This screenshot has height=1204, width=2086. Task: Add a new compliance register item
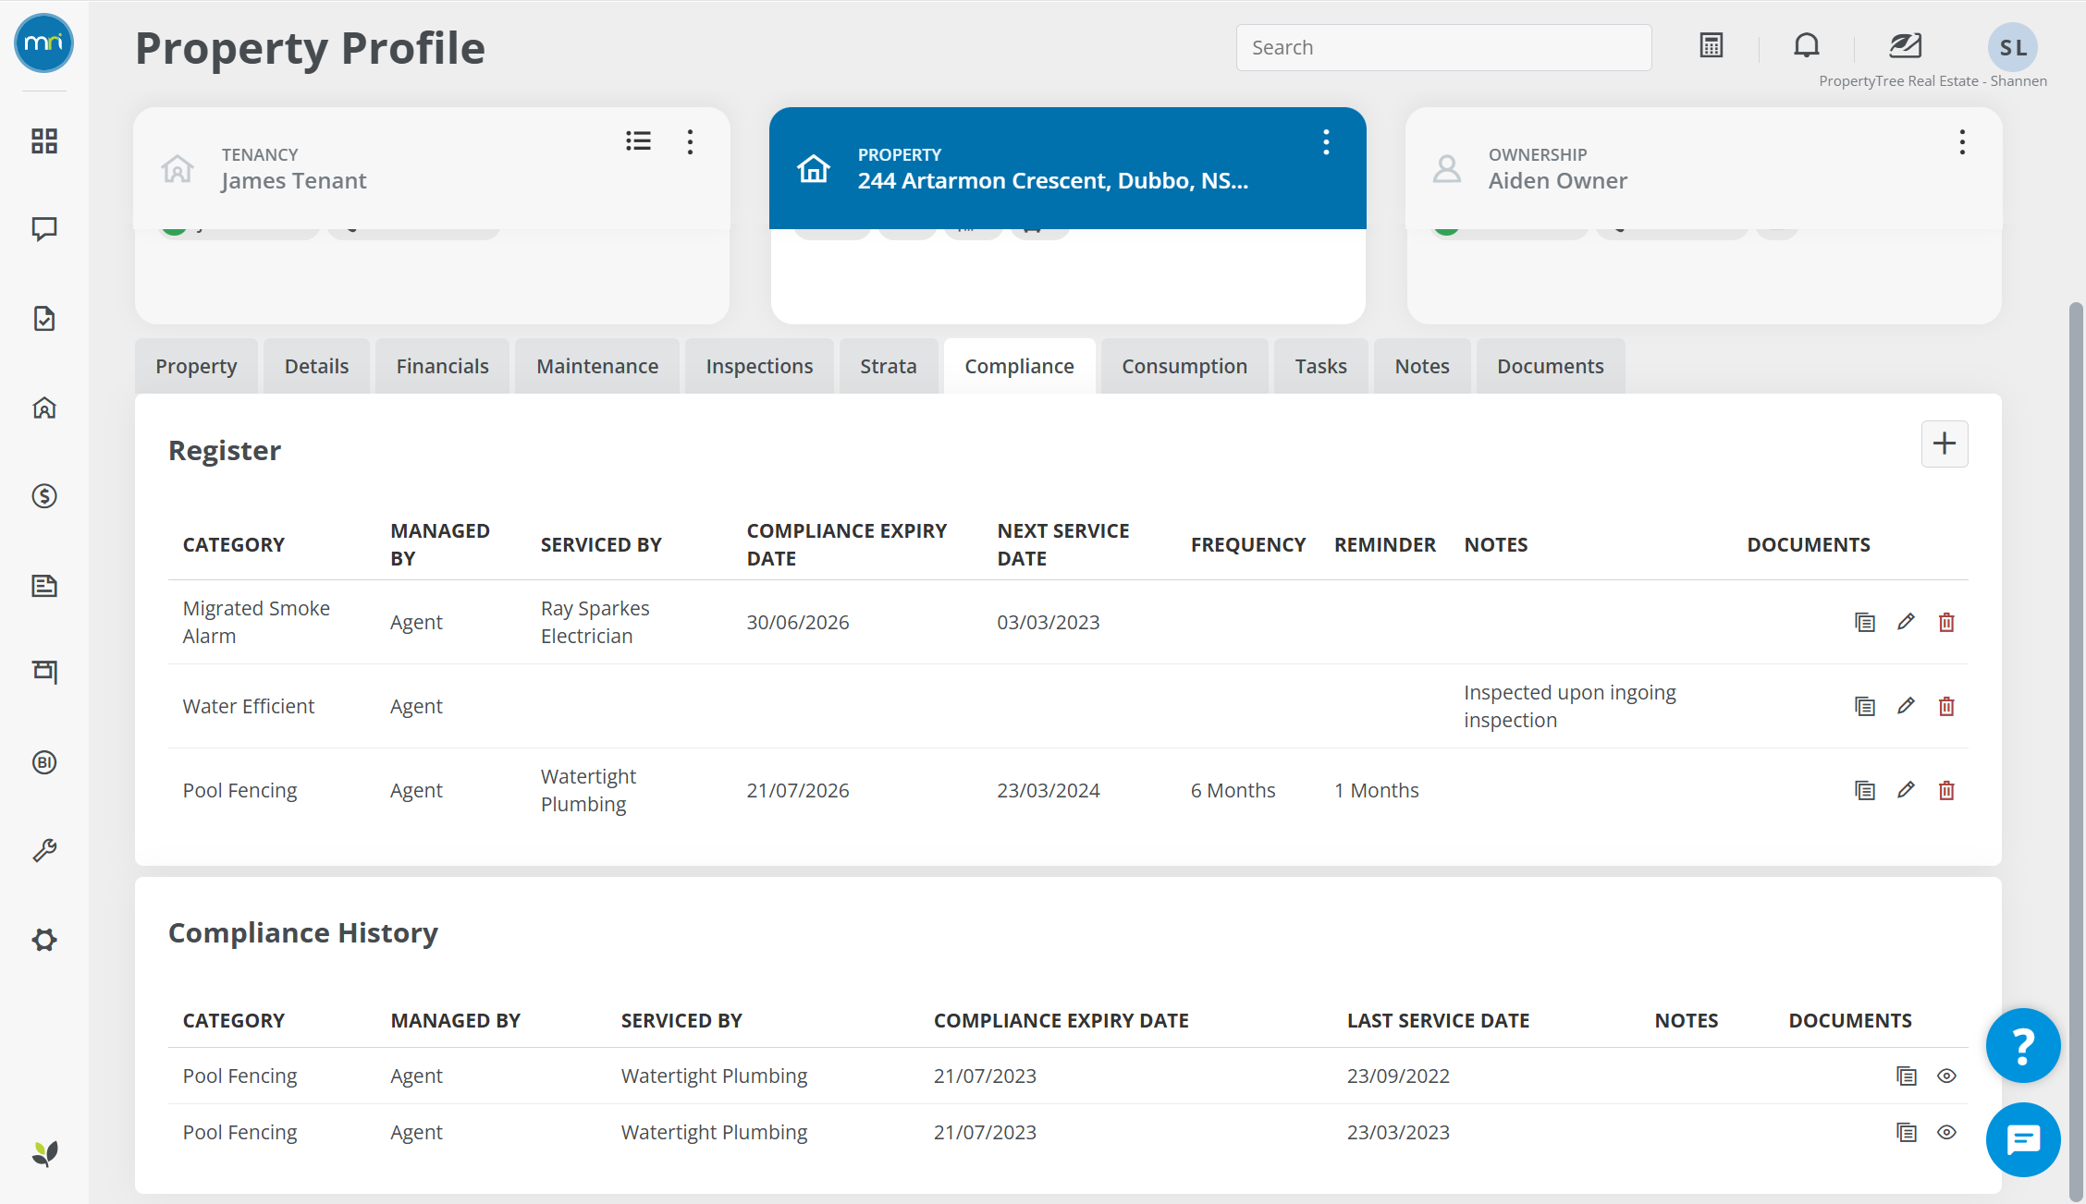(1945, 444)
